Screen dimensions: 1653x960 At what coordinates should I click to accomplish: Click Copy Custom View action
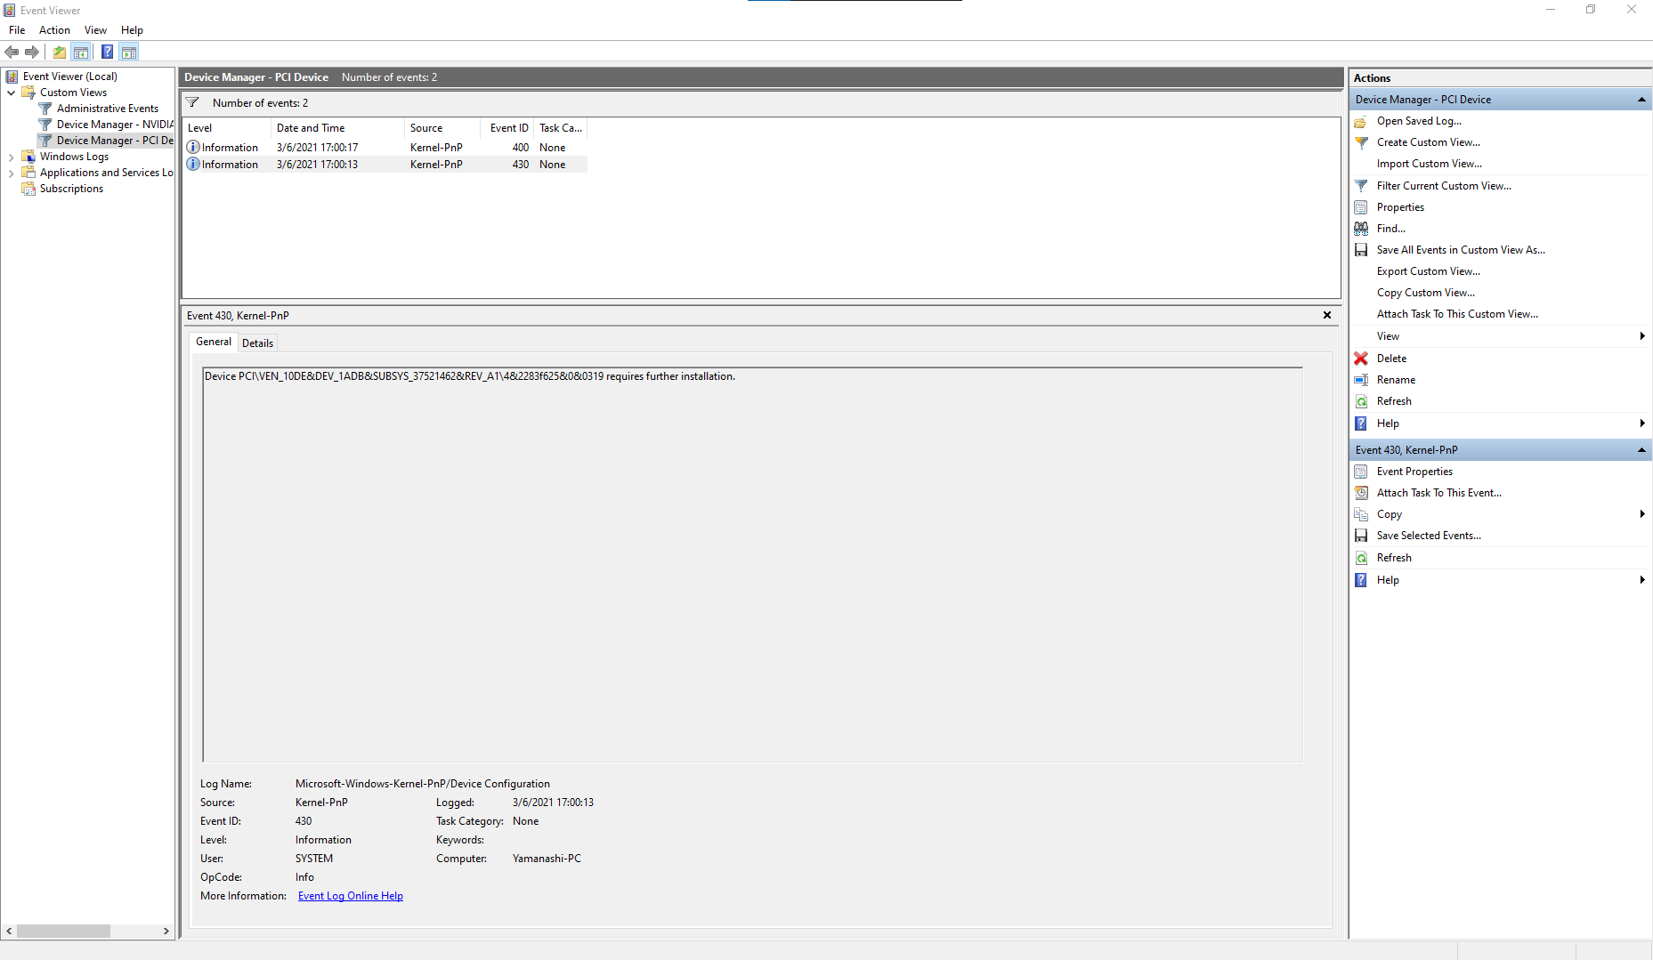(x=1426, y=293)
